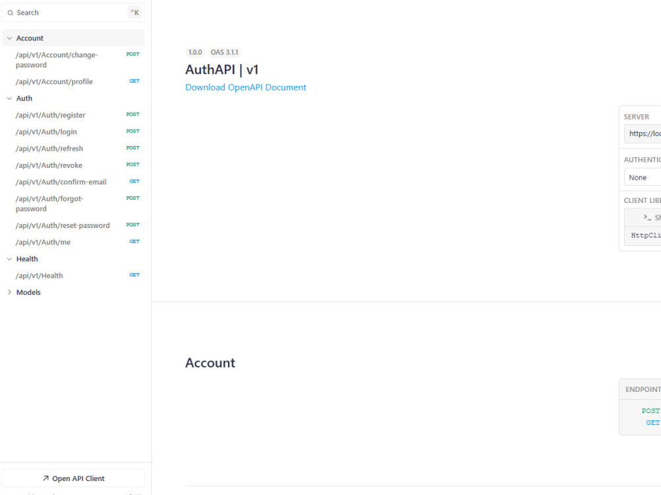Click the Search field in the sidebar

pyautogui.click(x=73, y=13)
